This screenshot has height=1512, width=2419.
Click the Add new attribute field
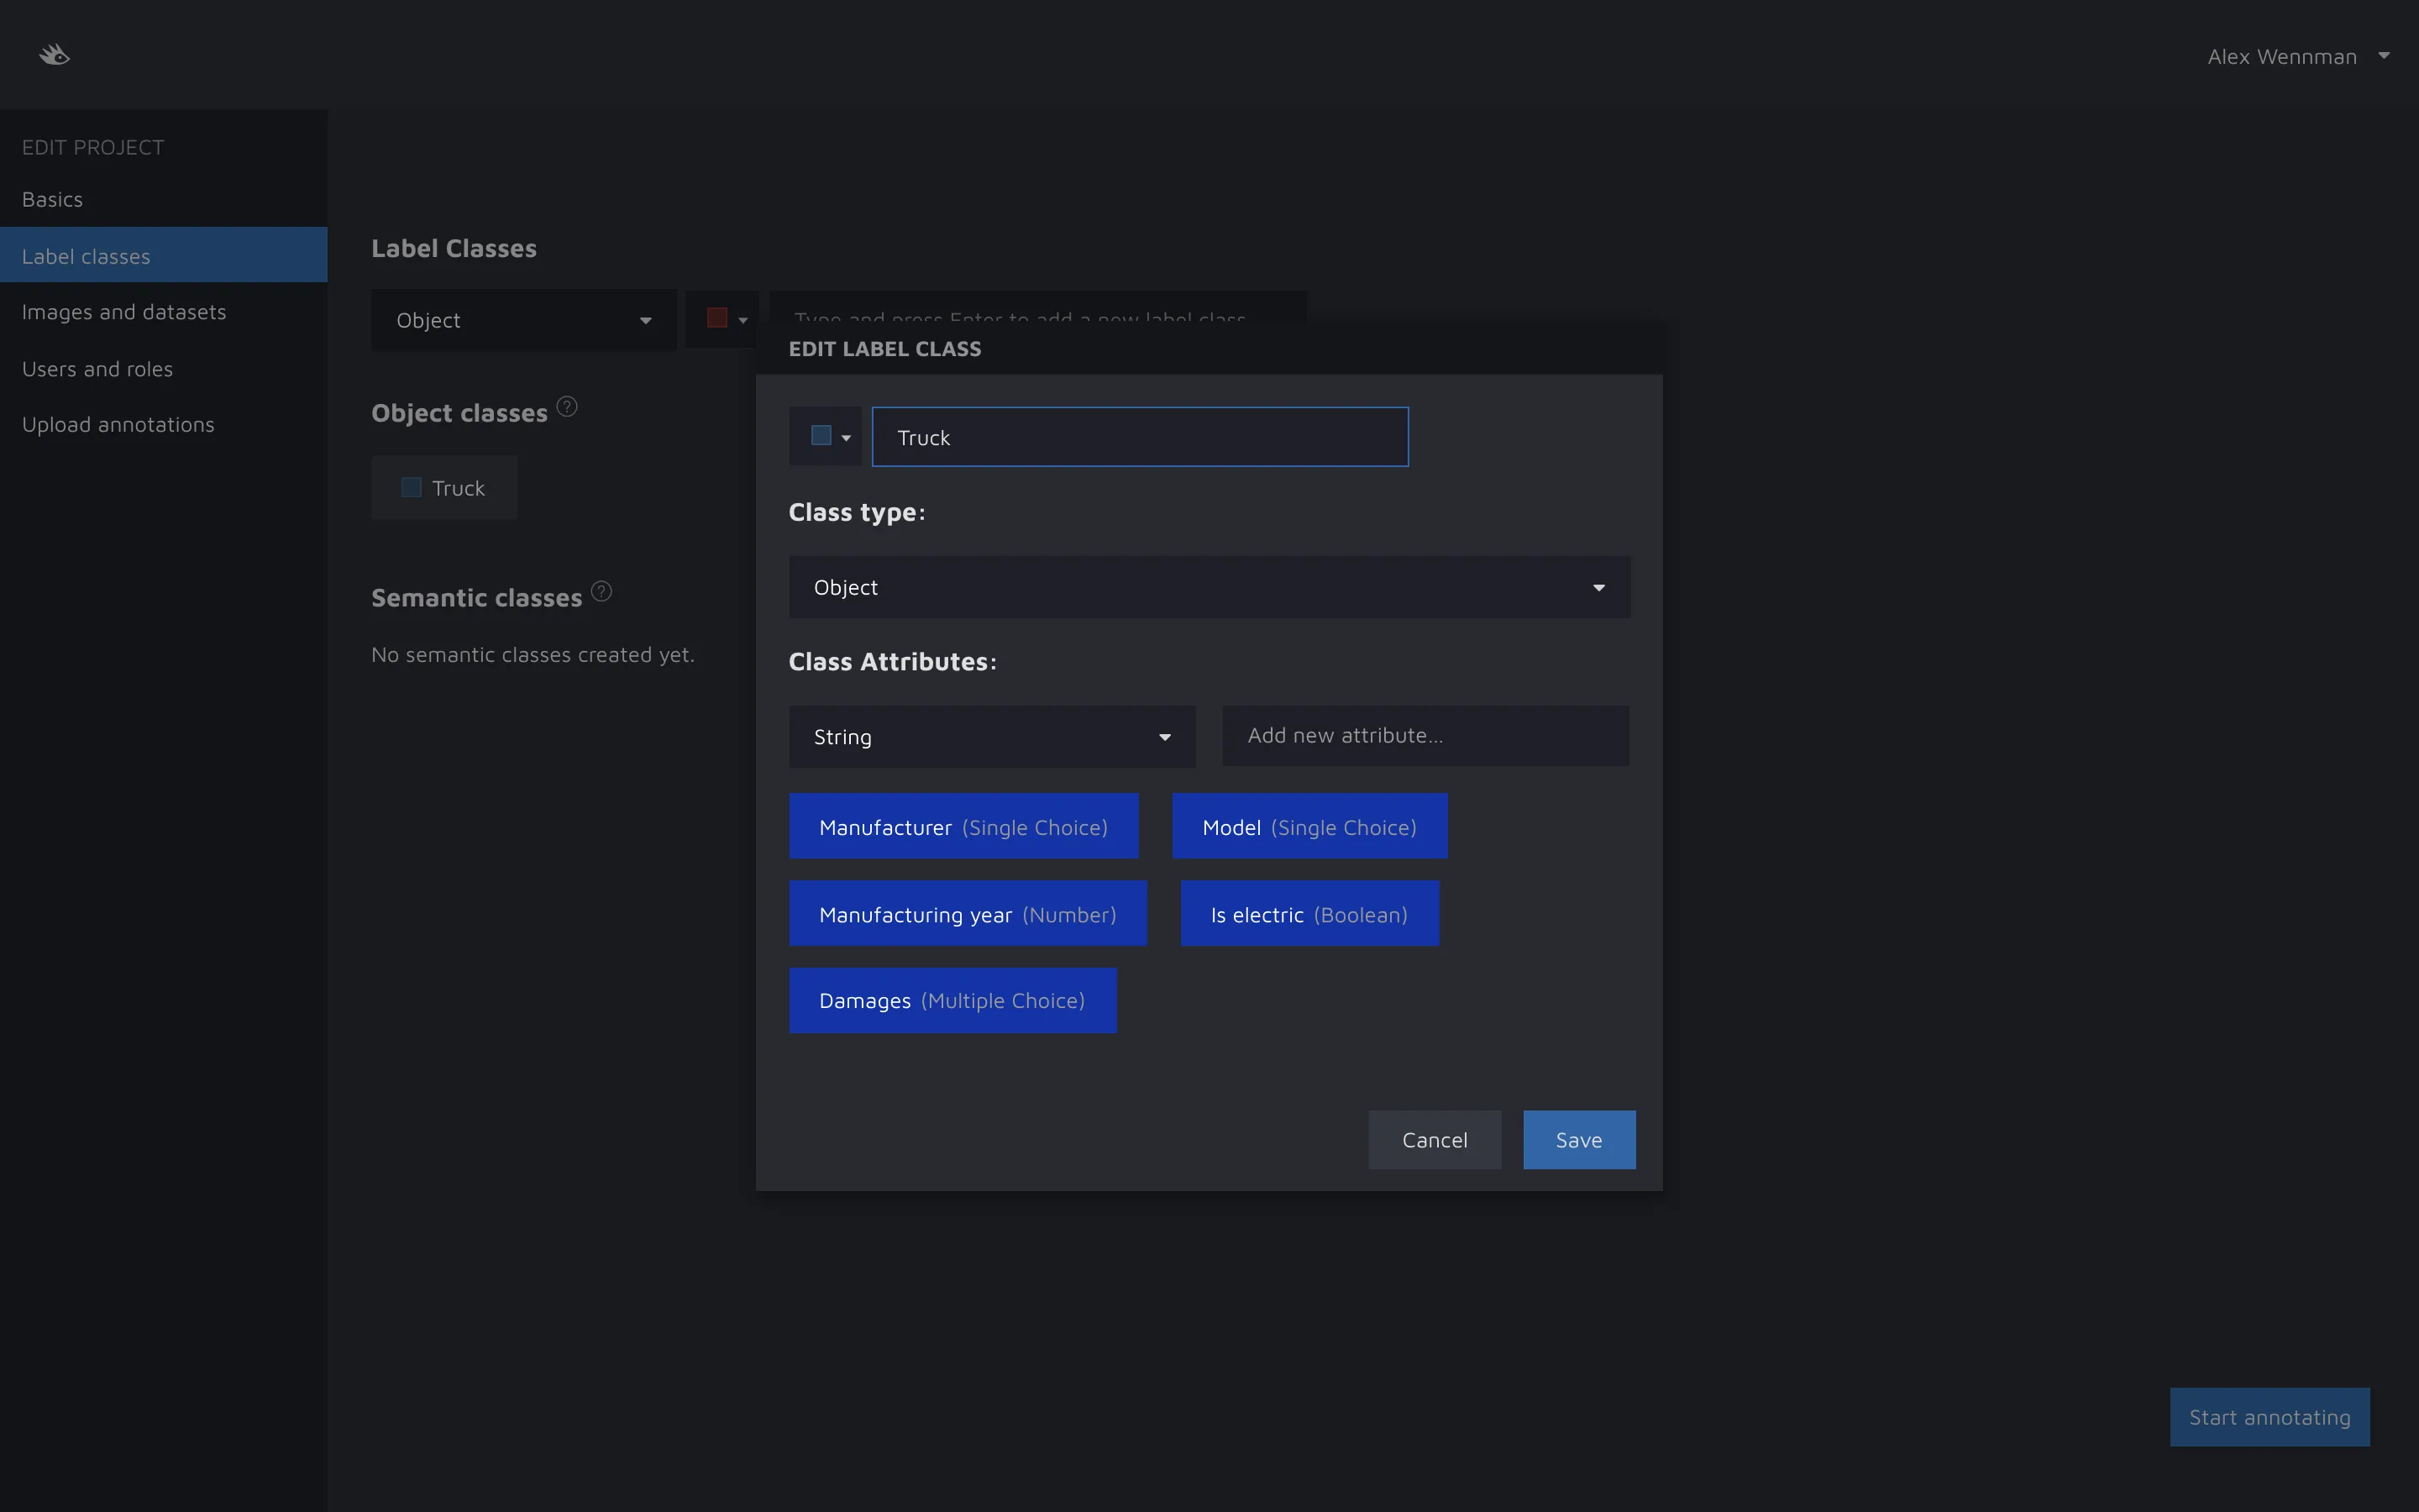point(1425,736)
